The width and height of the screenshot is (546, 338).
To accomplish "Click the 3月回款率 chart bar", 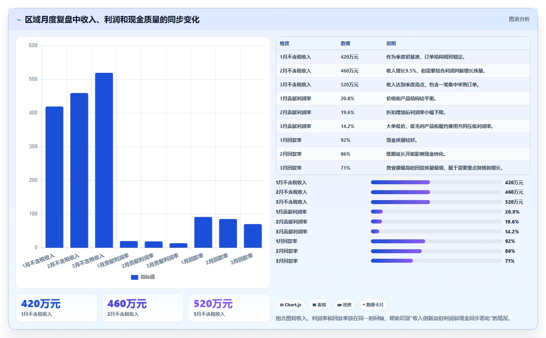I will [x=253, y=236].
